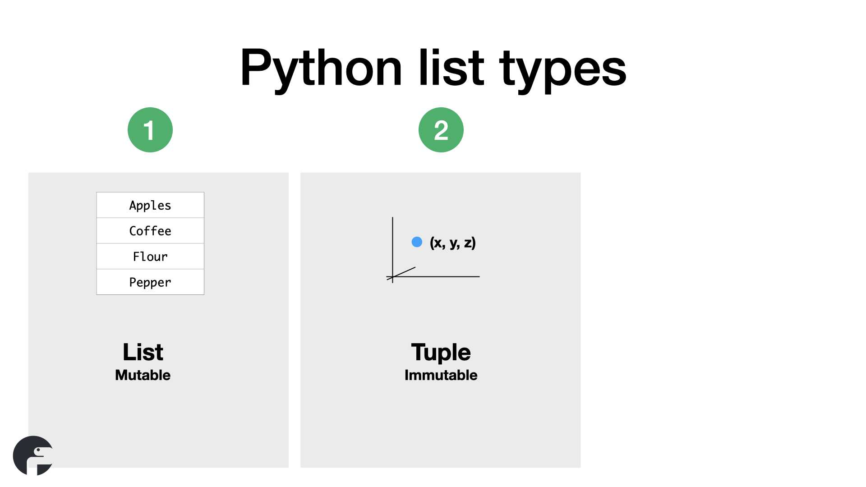Select the Coffee list entry
Screen dimensions: 866x487
click(x=150, y=231)
